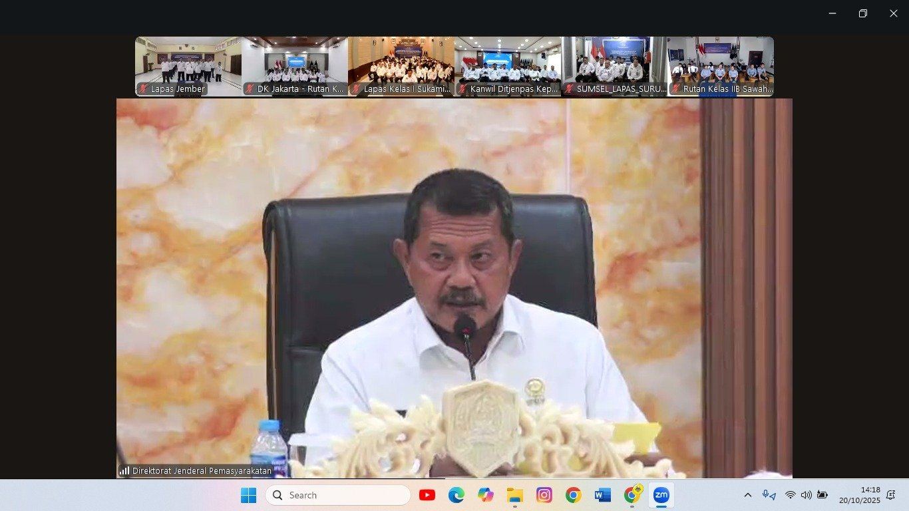Click the Windows Start button
Screen dimensions: 909x511
(x=248, y=495)
